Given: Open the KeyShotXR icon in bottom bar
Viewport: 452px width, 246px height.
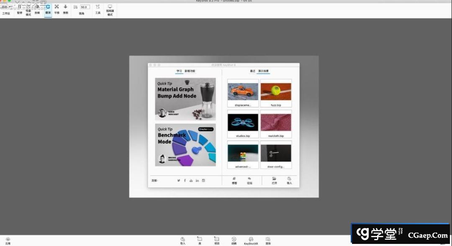Looking at the screenshot, I should pos(251,239).
